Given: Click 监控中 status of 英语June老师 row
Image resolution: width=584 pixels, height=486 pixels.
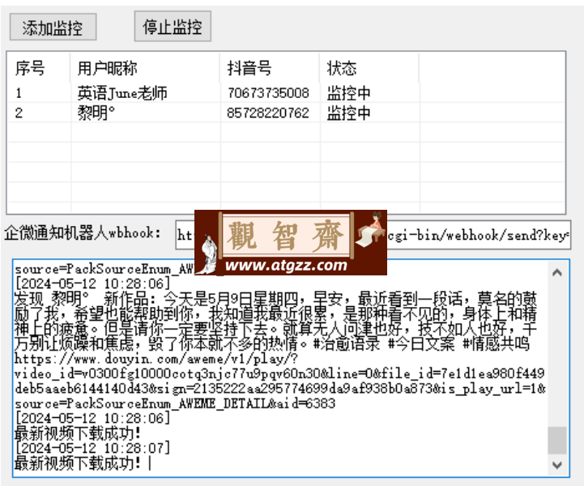Looking at the screenshot, I should click(x=348, y=92).
